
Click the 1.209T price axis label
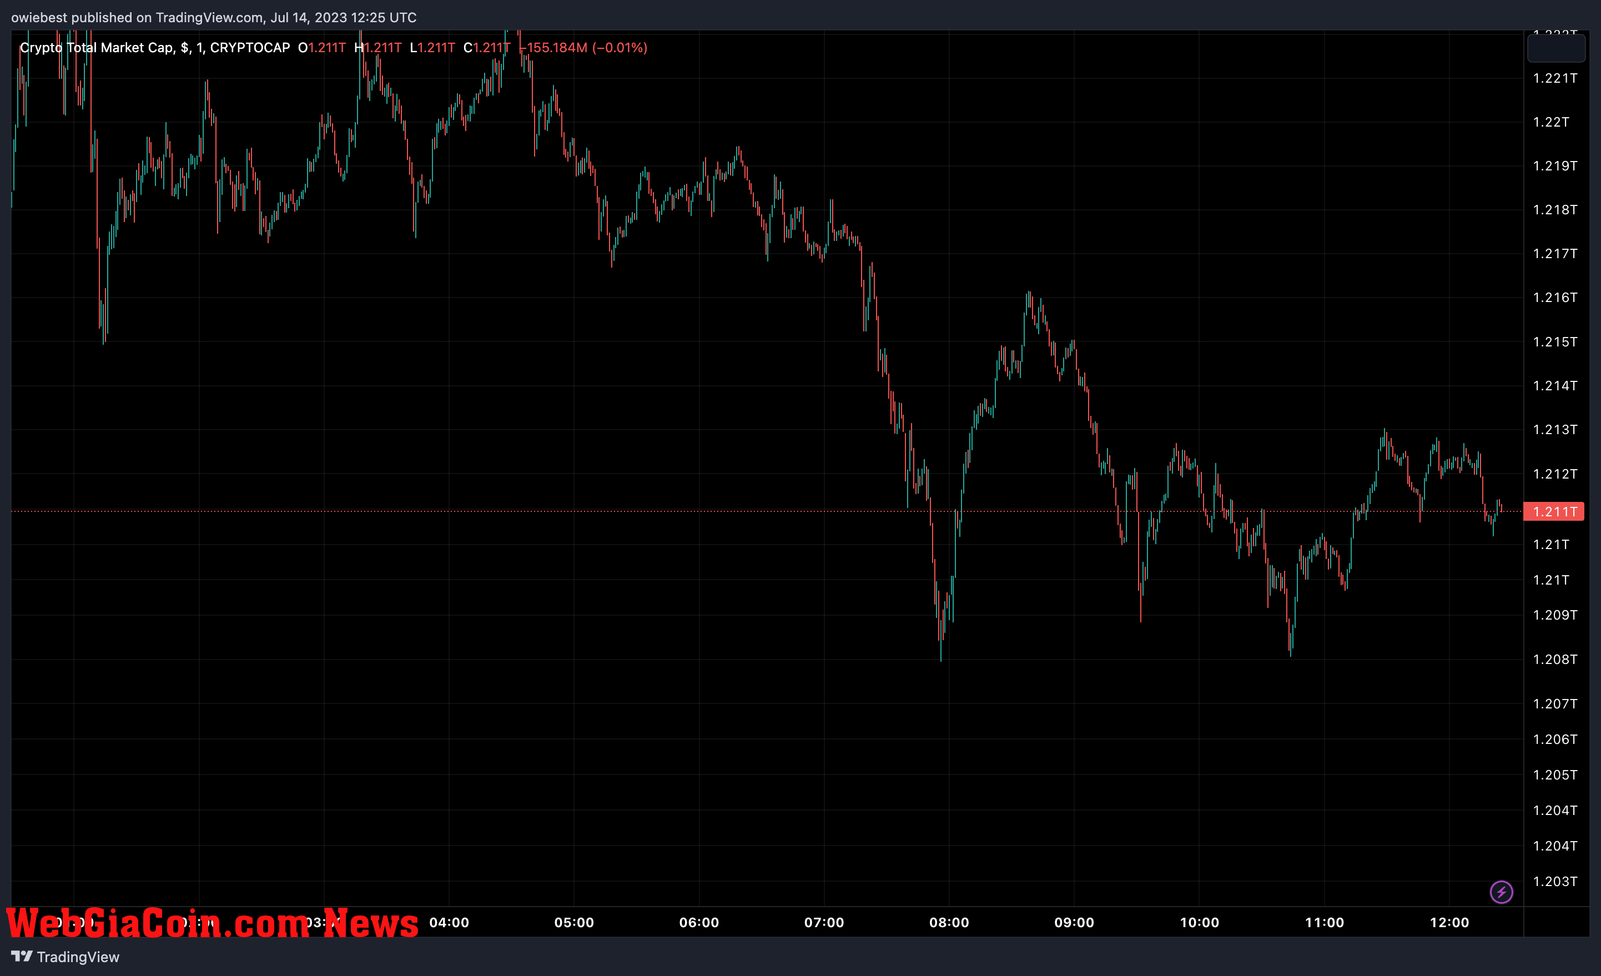tap(1555, 615)
